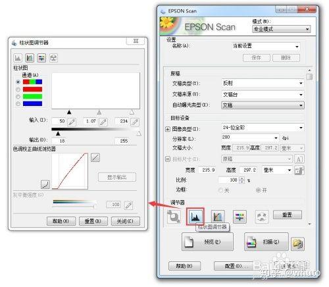Open the resolution 200 dpi dropdown

250,138
